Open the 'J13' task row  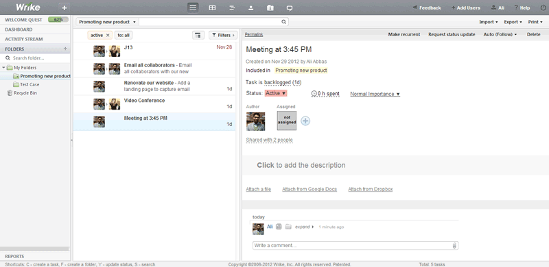[x=154, y=51]
